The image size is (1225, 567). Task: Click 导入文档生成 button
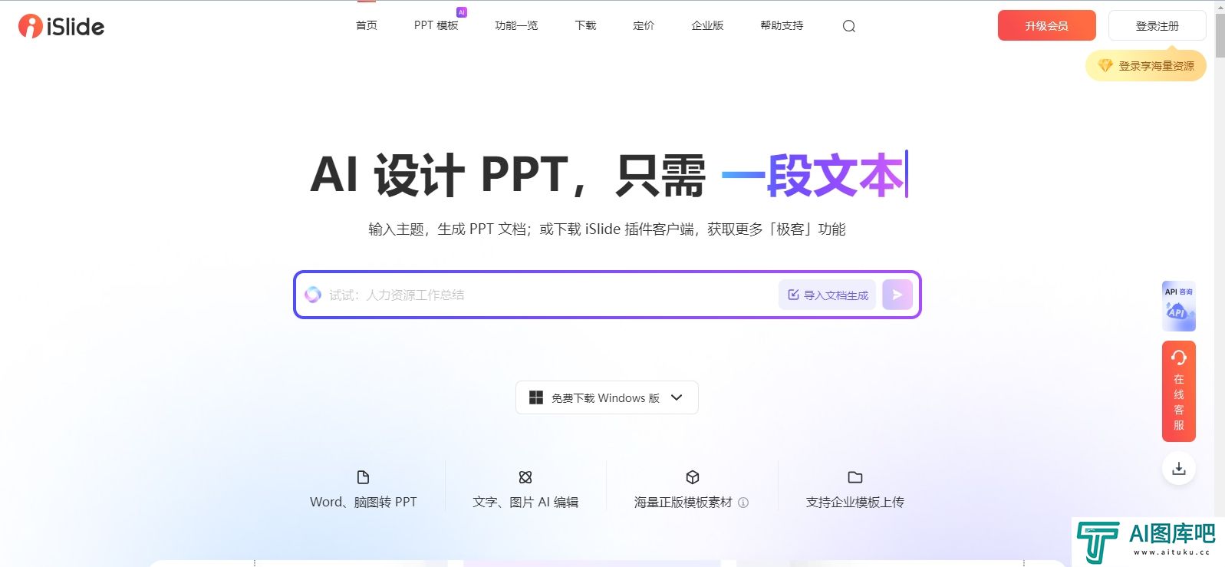(x=828, y=295)
